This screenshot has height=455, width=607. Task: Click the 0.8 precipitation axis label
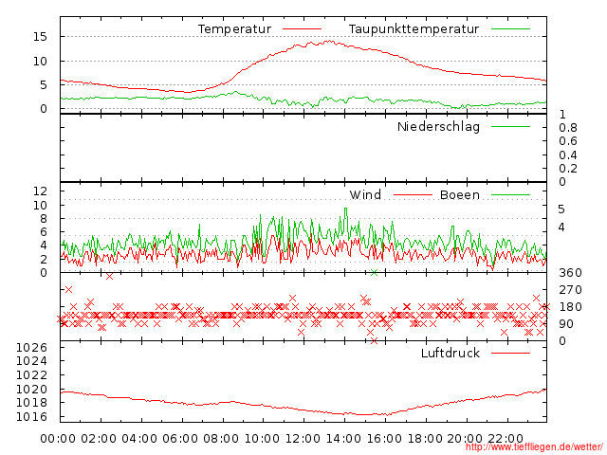568,128
